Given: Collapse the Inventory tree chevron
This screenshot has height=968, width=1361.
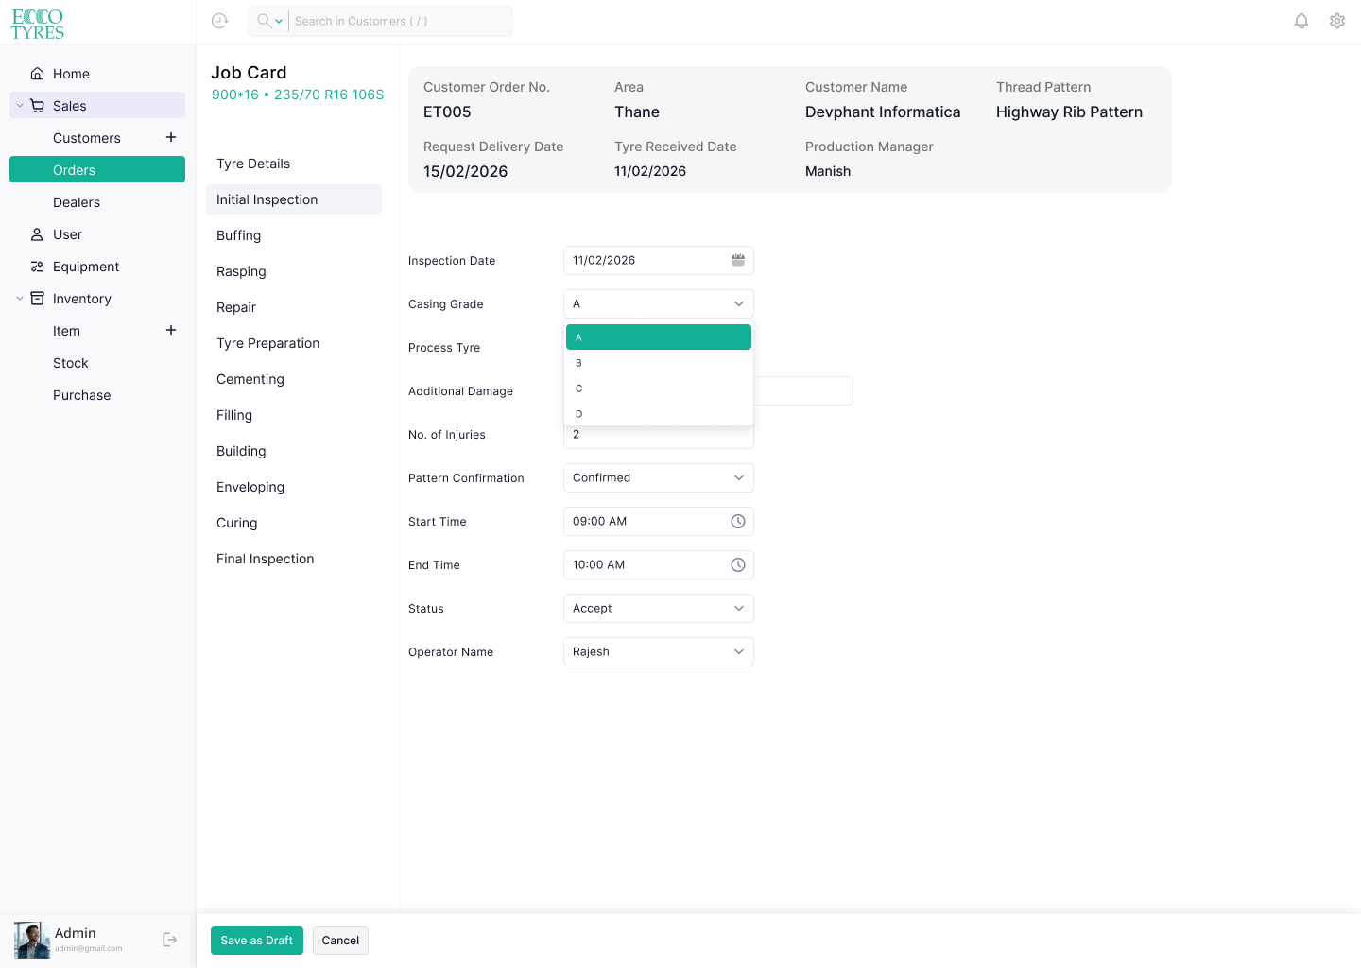Looking at the screenshot, I should [20, 299].
